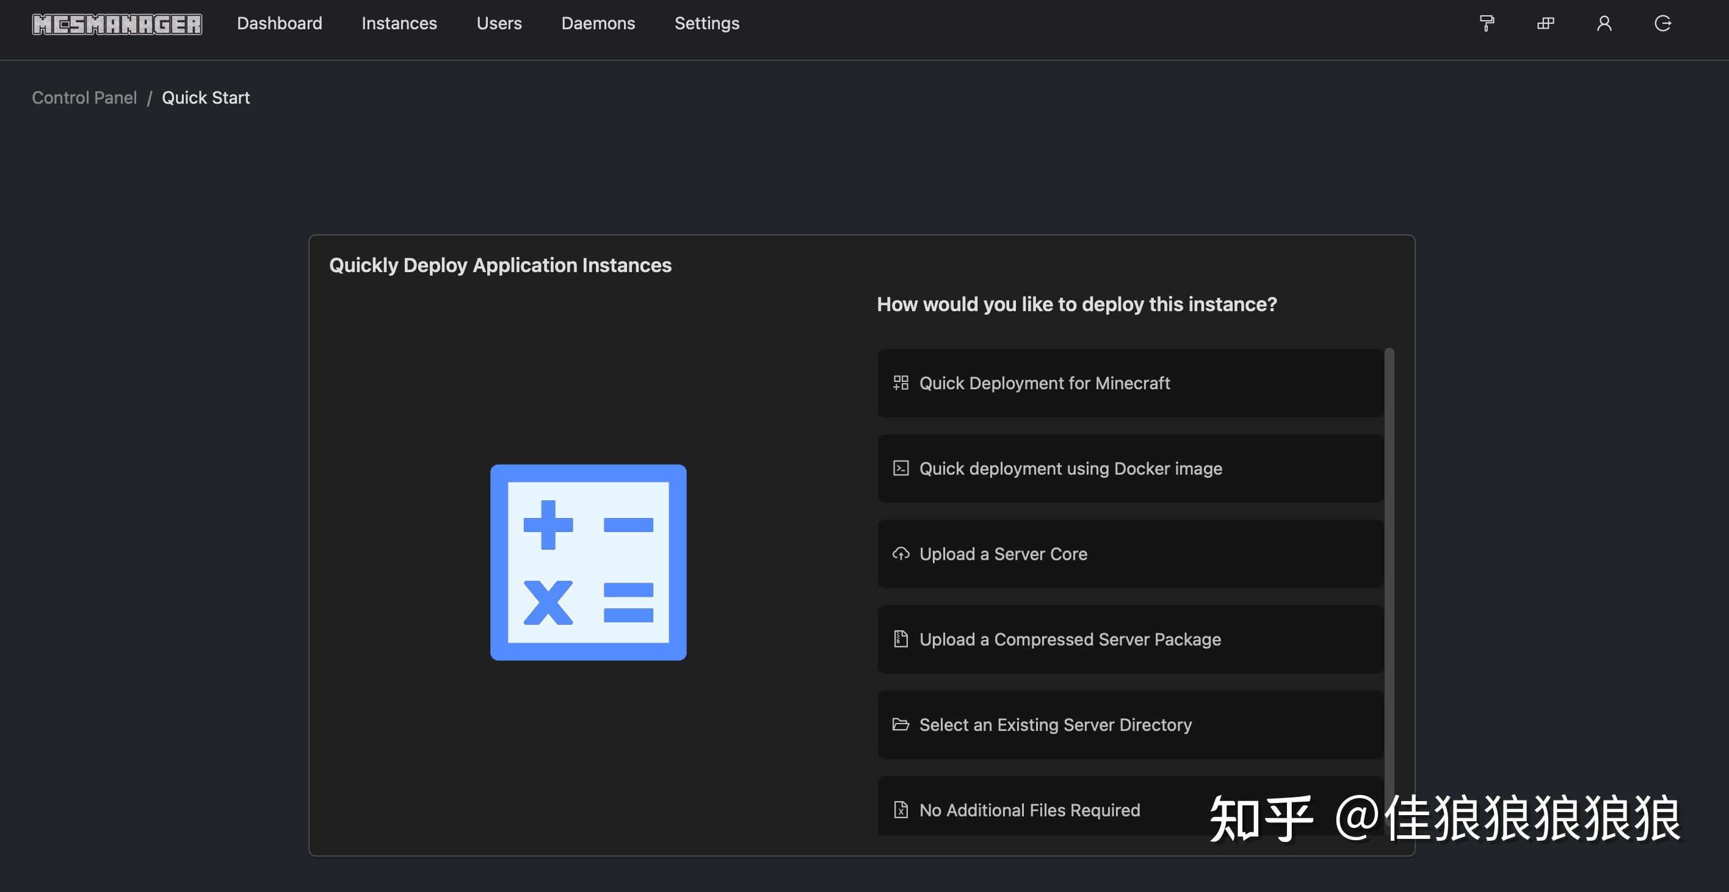Click the zip file icon for Compressed Server Package

899,639
